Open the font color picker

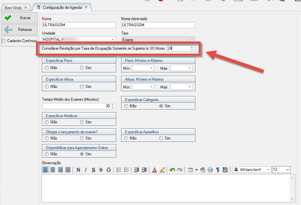pyautogui.click(x=154, y=170)
